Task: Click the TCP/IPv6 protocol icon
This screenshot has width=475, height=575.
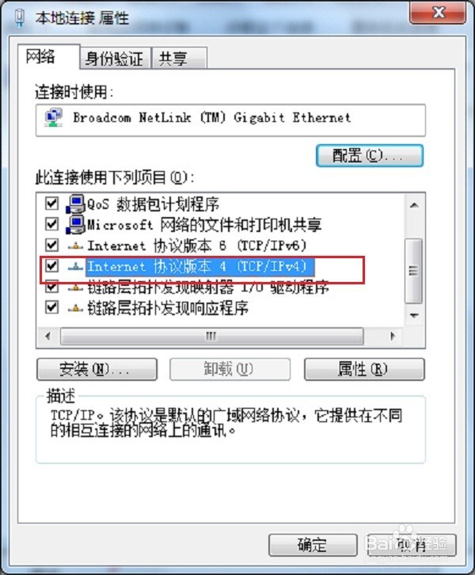Action: pos(75,246)
